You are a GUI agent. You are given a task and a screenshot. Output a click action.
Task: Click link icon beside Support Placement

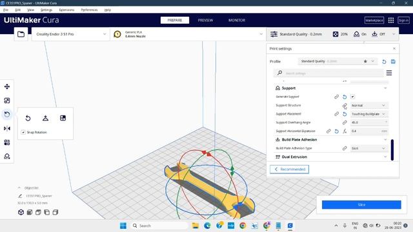[336, 114]
